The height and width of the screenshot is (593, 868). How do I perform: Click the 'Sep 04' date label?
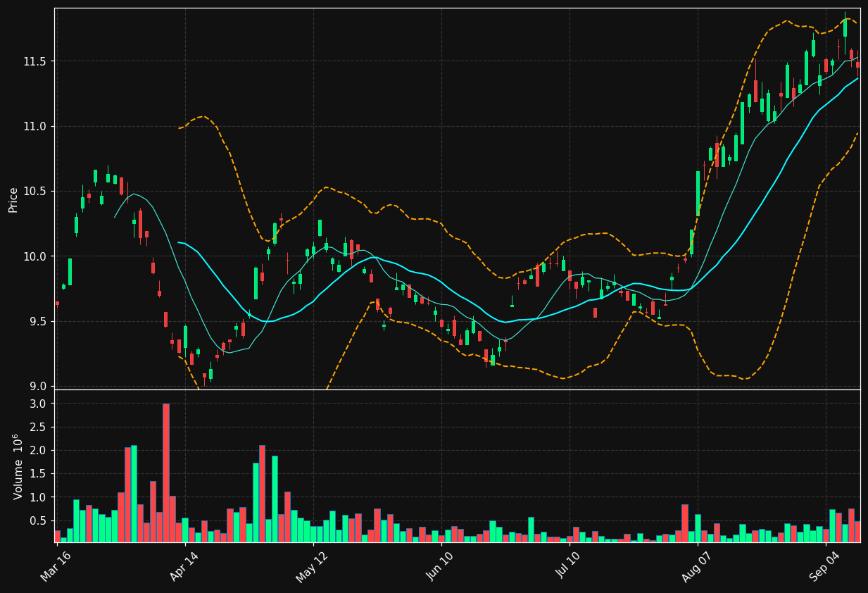(x=825, y=566)
